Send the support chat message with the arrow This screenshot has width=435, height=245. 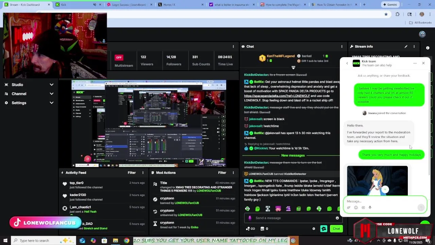[x=421, y=208]
